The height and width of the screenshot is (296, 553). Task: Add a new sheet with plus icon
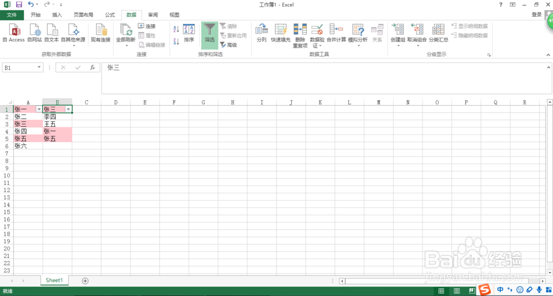(85, 281)
